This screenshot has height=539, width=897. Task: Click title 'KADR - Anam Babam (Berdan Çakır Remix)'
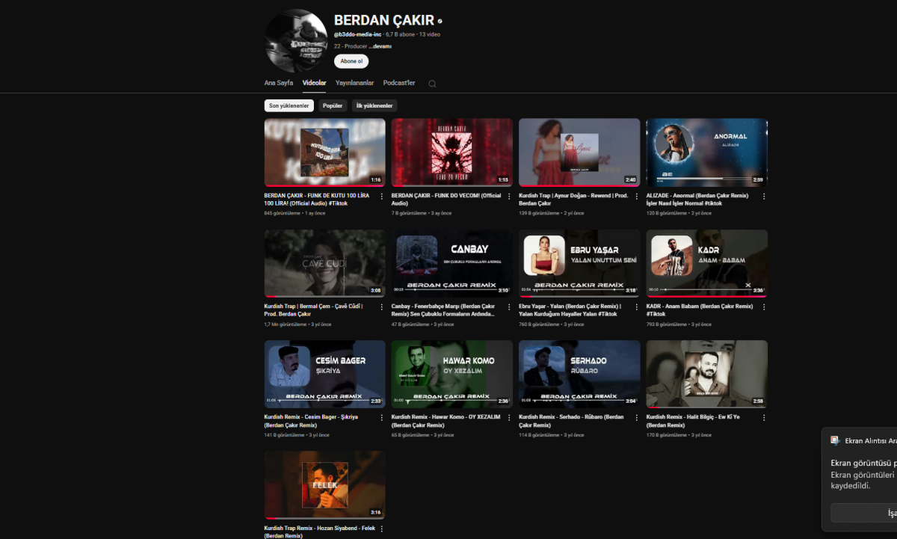point(700,310)
